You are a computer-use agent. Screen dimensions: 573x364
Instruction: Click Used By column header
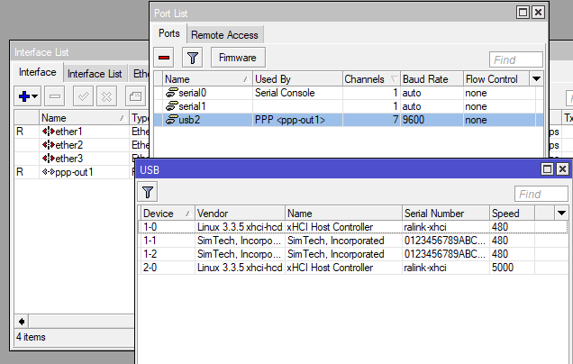click(x=297, y=79)
